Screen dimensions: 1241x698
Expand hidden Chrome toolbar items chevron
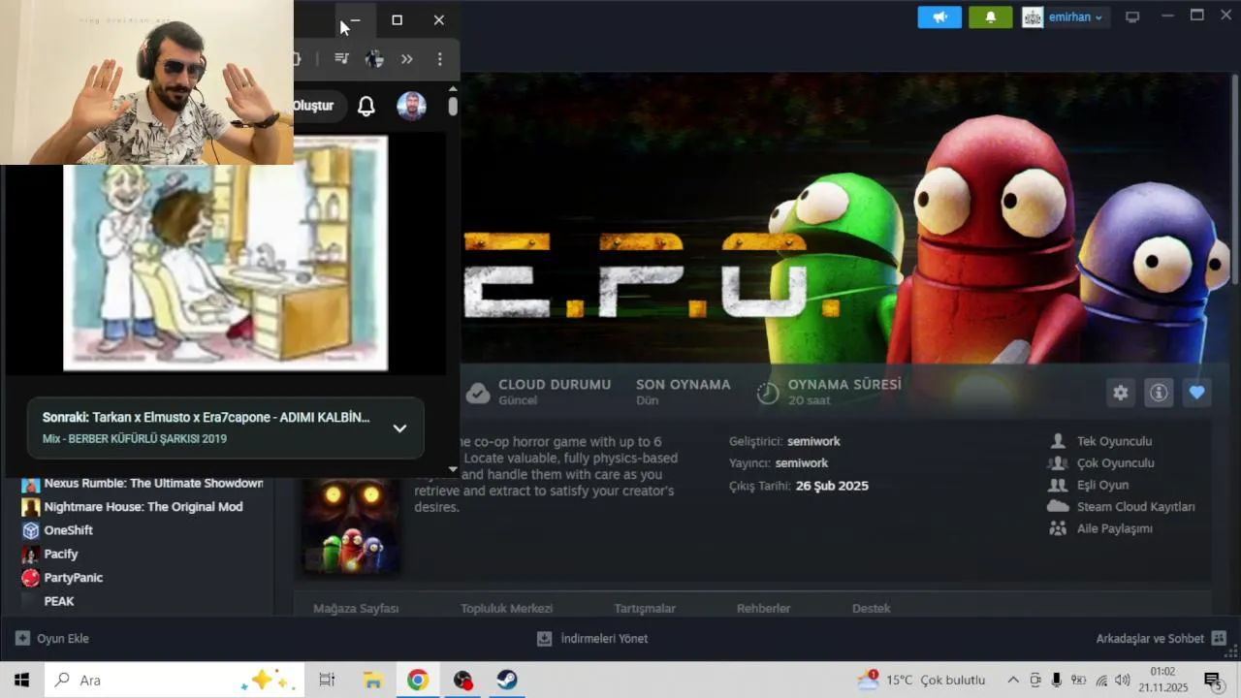(407, 59)
